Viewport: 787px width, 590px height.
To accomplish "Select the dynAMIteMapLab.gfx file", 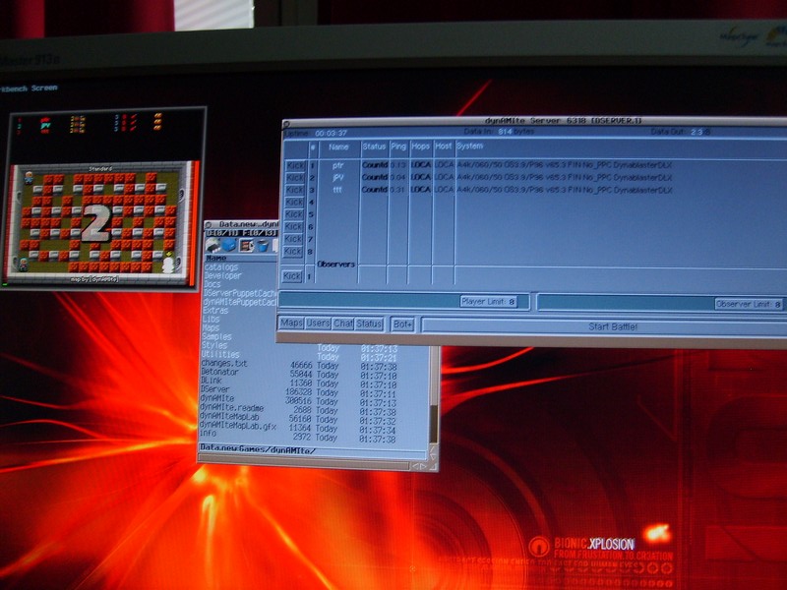I will 238,426.
